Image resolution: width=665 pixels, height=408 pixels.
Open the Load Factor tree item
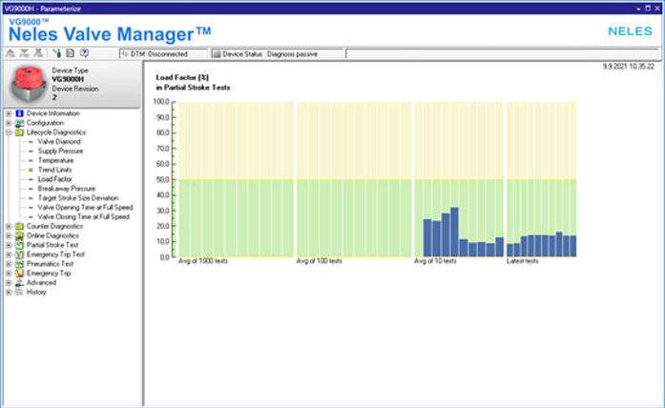coord(54,179)
